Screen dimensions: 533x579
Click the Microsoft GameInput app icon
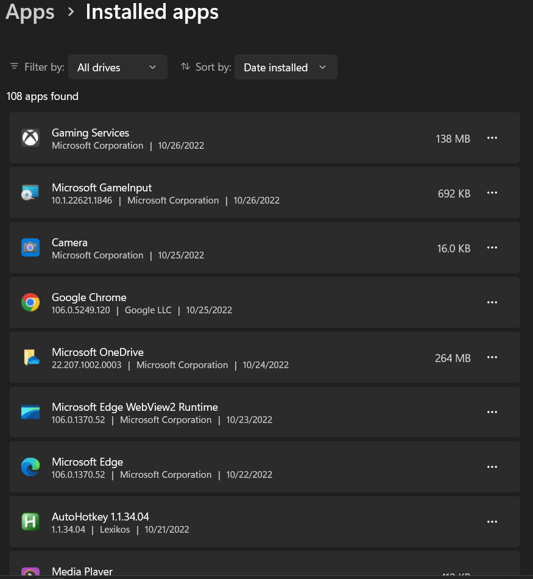(30, 193)
